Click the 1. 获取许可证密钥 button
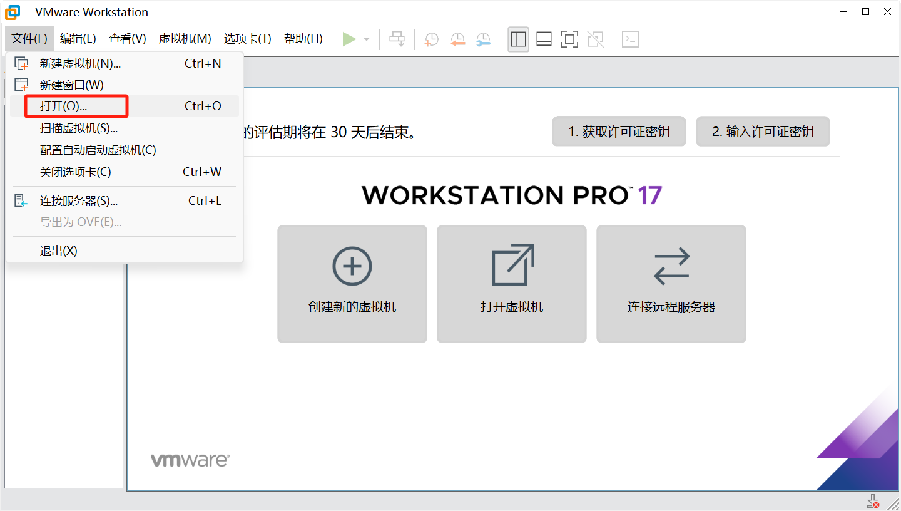 pyautogui.click(x=619, y=132)
